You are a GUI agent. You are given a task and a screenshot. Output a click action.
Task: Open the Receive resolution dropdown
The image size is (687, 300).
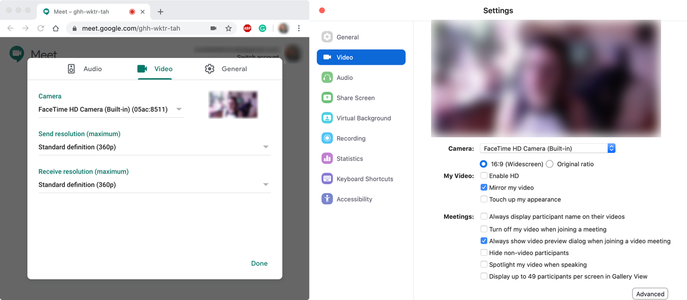(x=265, y=184)
